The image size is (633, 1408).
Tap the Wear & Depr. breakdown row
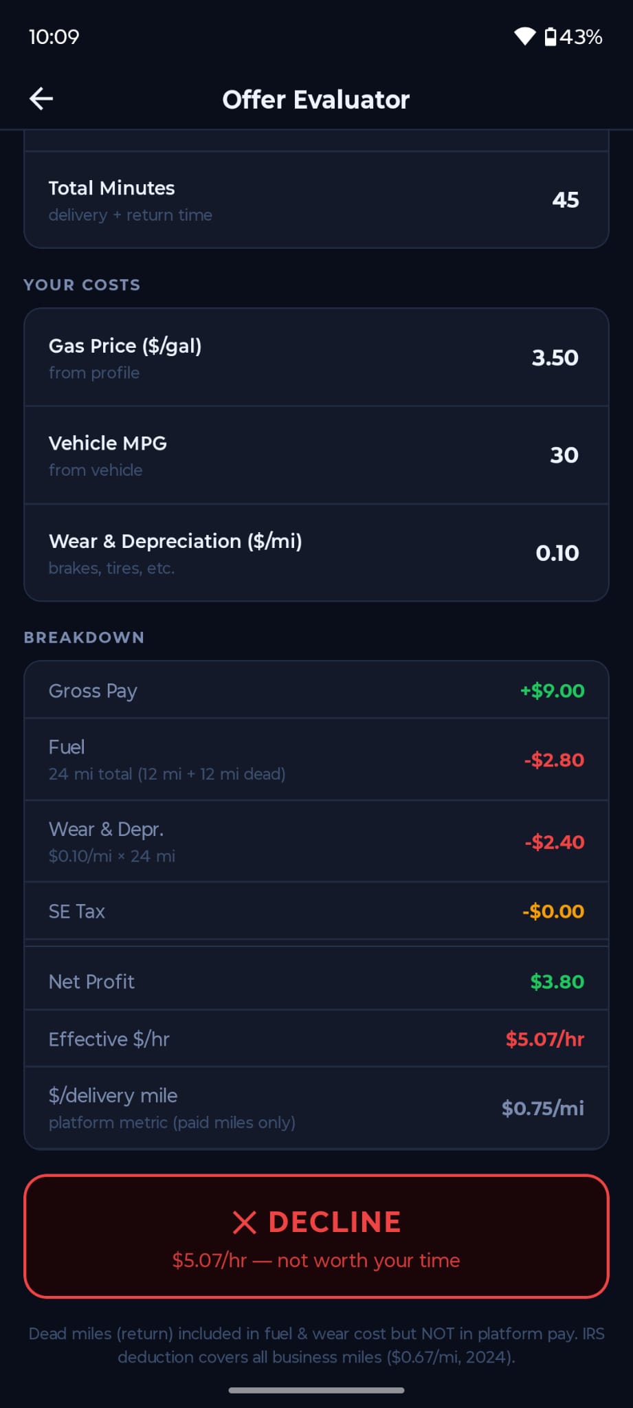point(316,841)
